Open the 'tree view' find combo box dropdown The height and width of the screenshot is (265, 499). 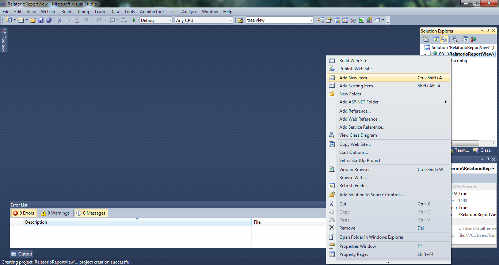point(311,20)
